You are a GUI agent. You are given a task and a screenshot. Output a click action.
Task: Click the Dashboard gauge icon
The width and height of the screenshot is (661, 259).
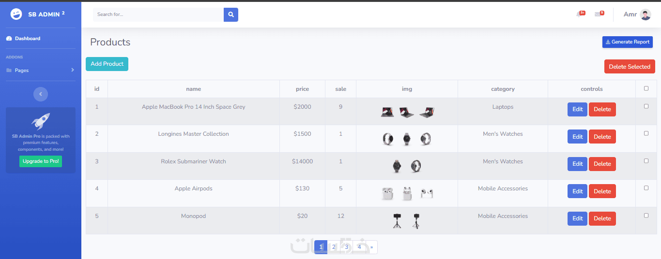tap(9, 39)
